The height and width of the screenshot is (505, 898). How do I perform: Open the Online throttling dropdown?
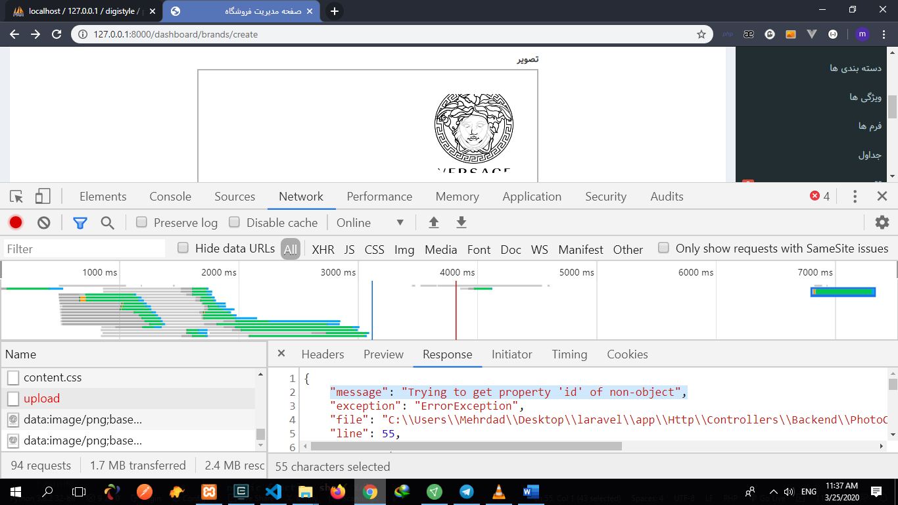point(370,223)
